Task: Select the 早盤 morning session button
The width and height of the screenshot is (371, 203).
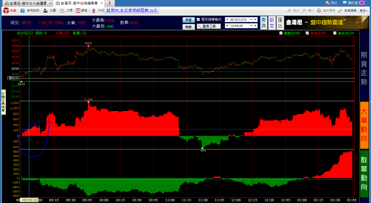Action: pyautogui.click(x=189, y=20)
